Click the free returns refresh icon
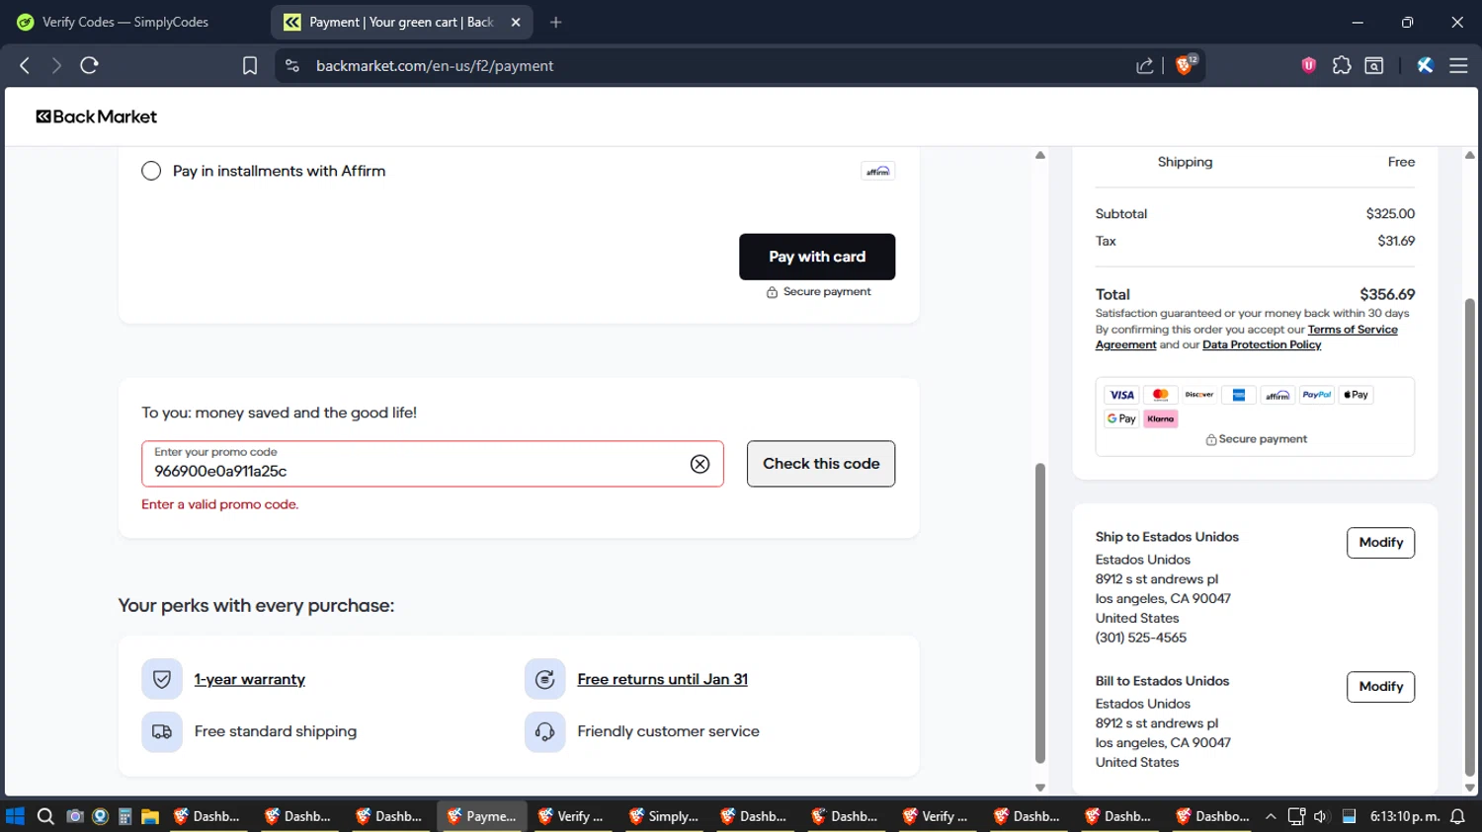Image resolution: width=1482 pixels, height=832 pixels. pos(544,679)
